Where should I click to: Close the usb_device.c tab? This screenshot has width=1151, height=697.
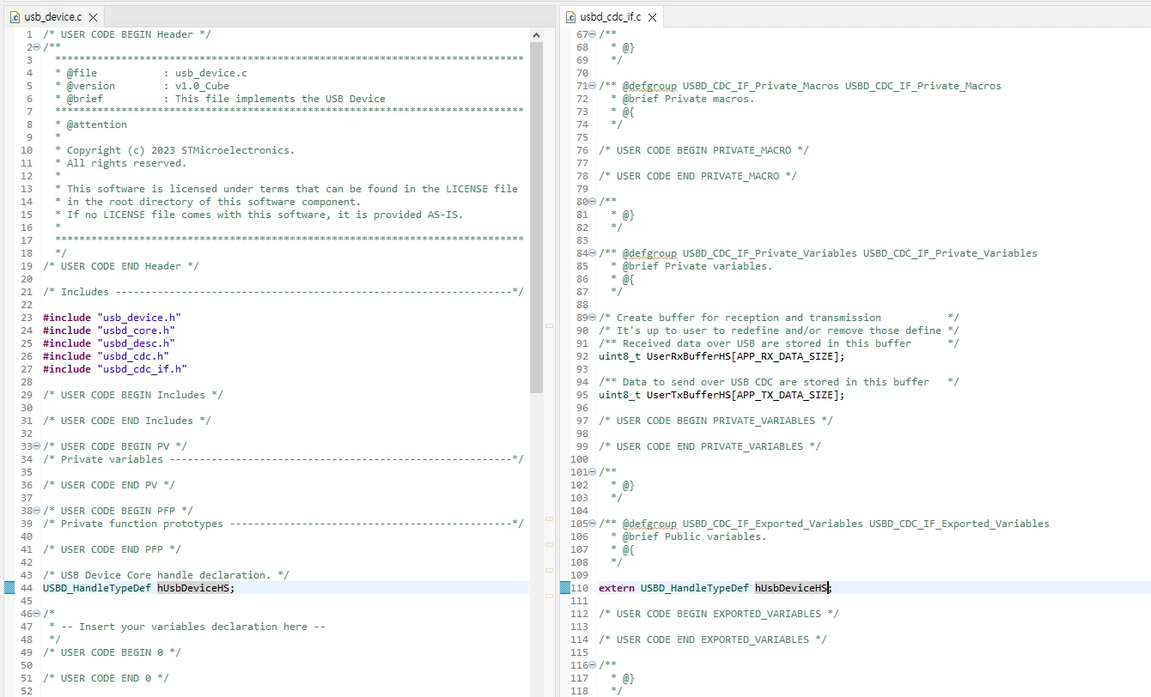pyautogui.click(x=93, y=17)
